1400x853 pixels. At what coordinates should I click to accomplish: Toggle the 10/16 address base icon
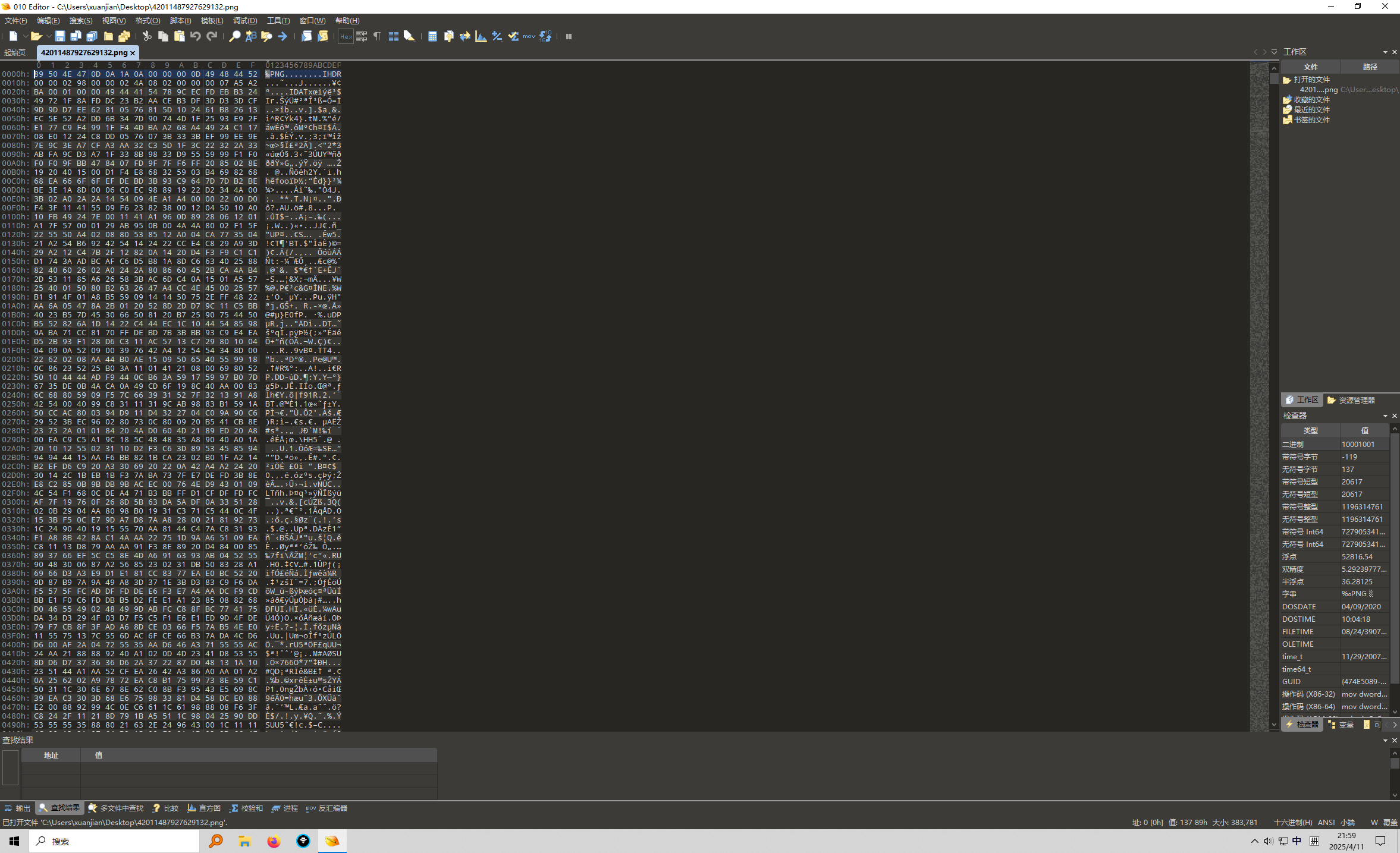click(545, 37)
